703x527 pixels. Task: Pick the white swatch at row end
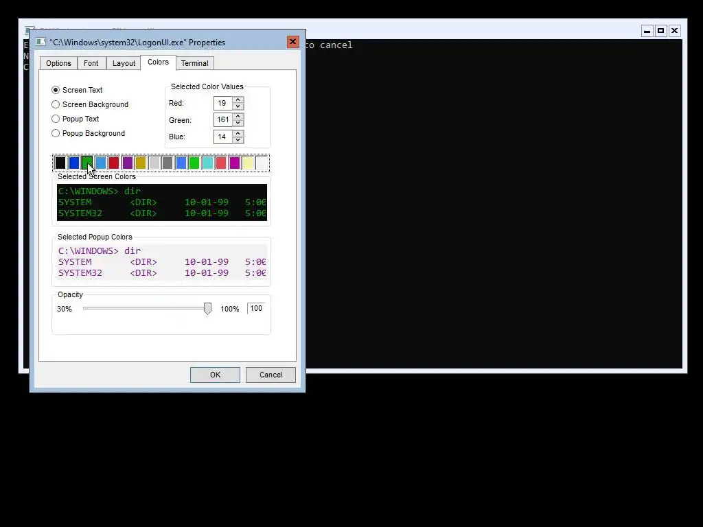pyautogui.click(x=262, y=163)
